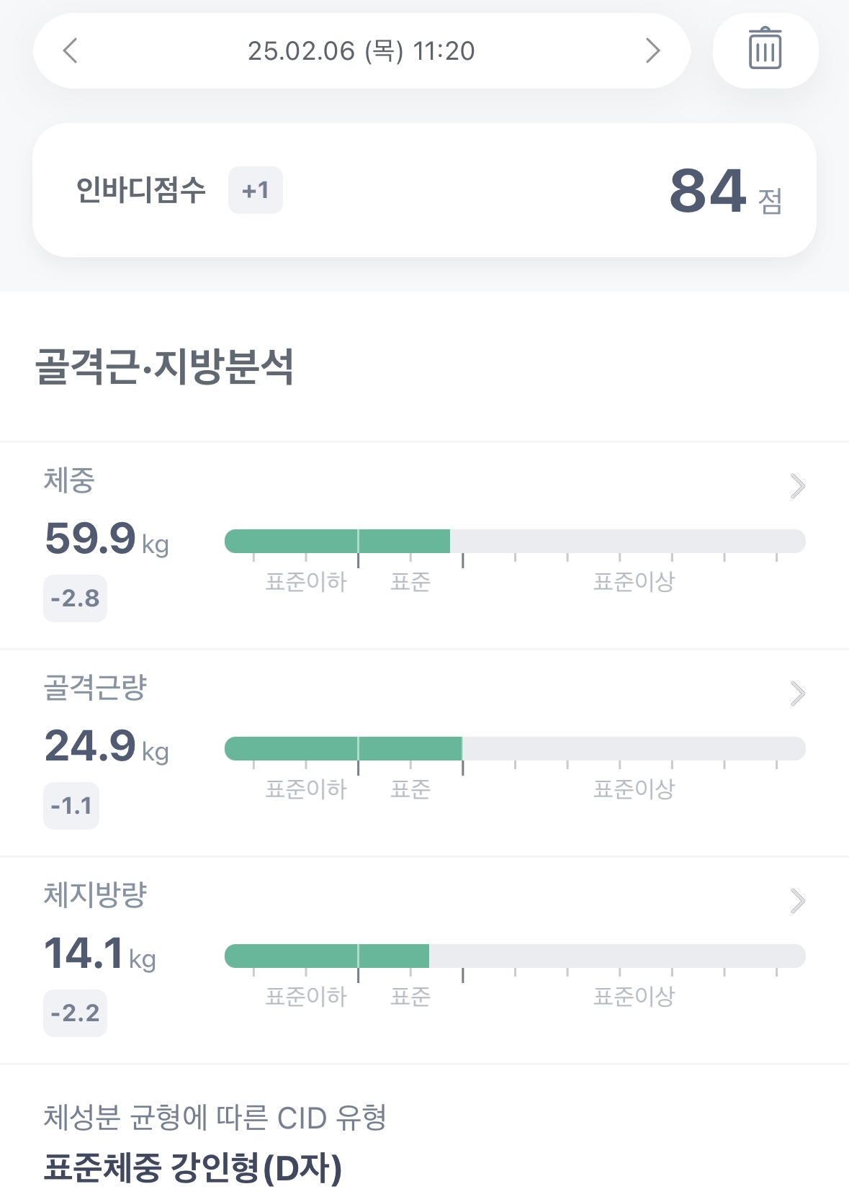This screenshot has height=1189, width=849.
Task: Tap the 24.9 kg muscle mass value
Action: tap(106, 746)
